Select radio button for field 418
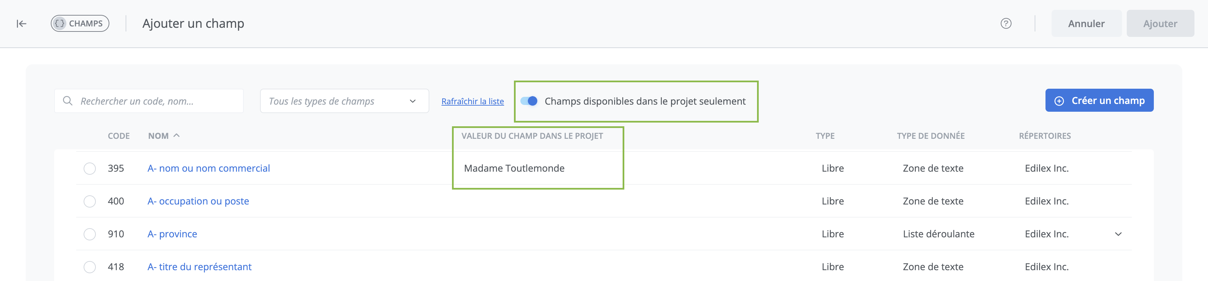The height and width of the screenshot is (281, 1208). pos(90,267)
